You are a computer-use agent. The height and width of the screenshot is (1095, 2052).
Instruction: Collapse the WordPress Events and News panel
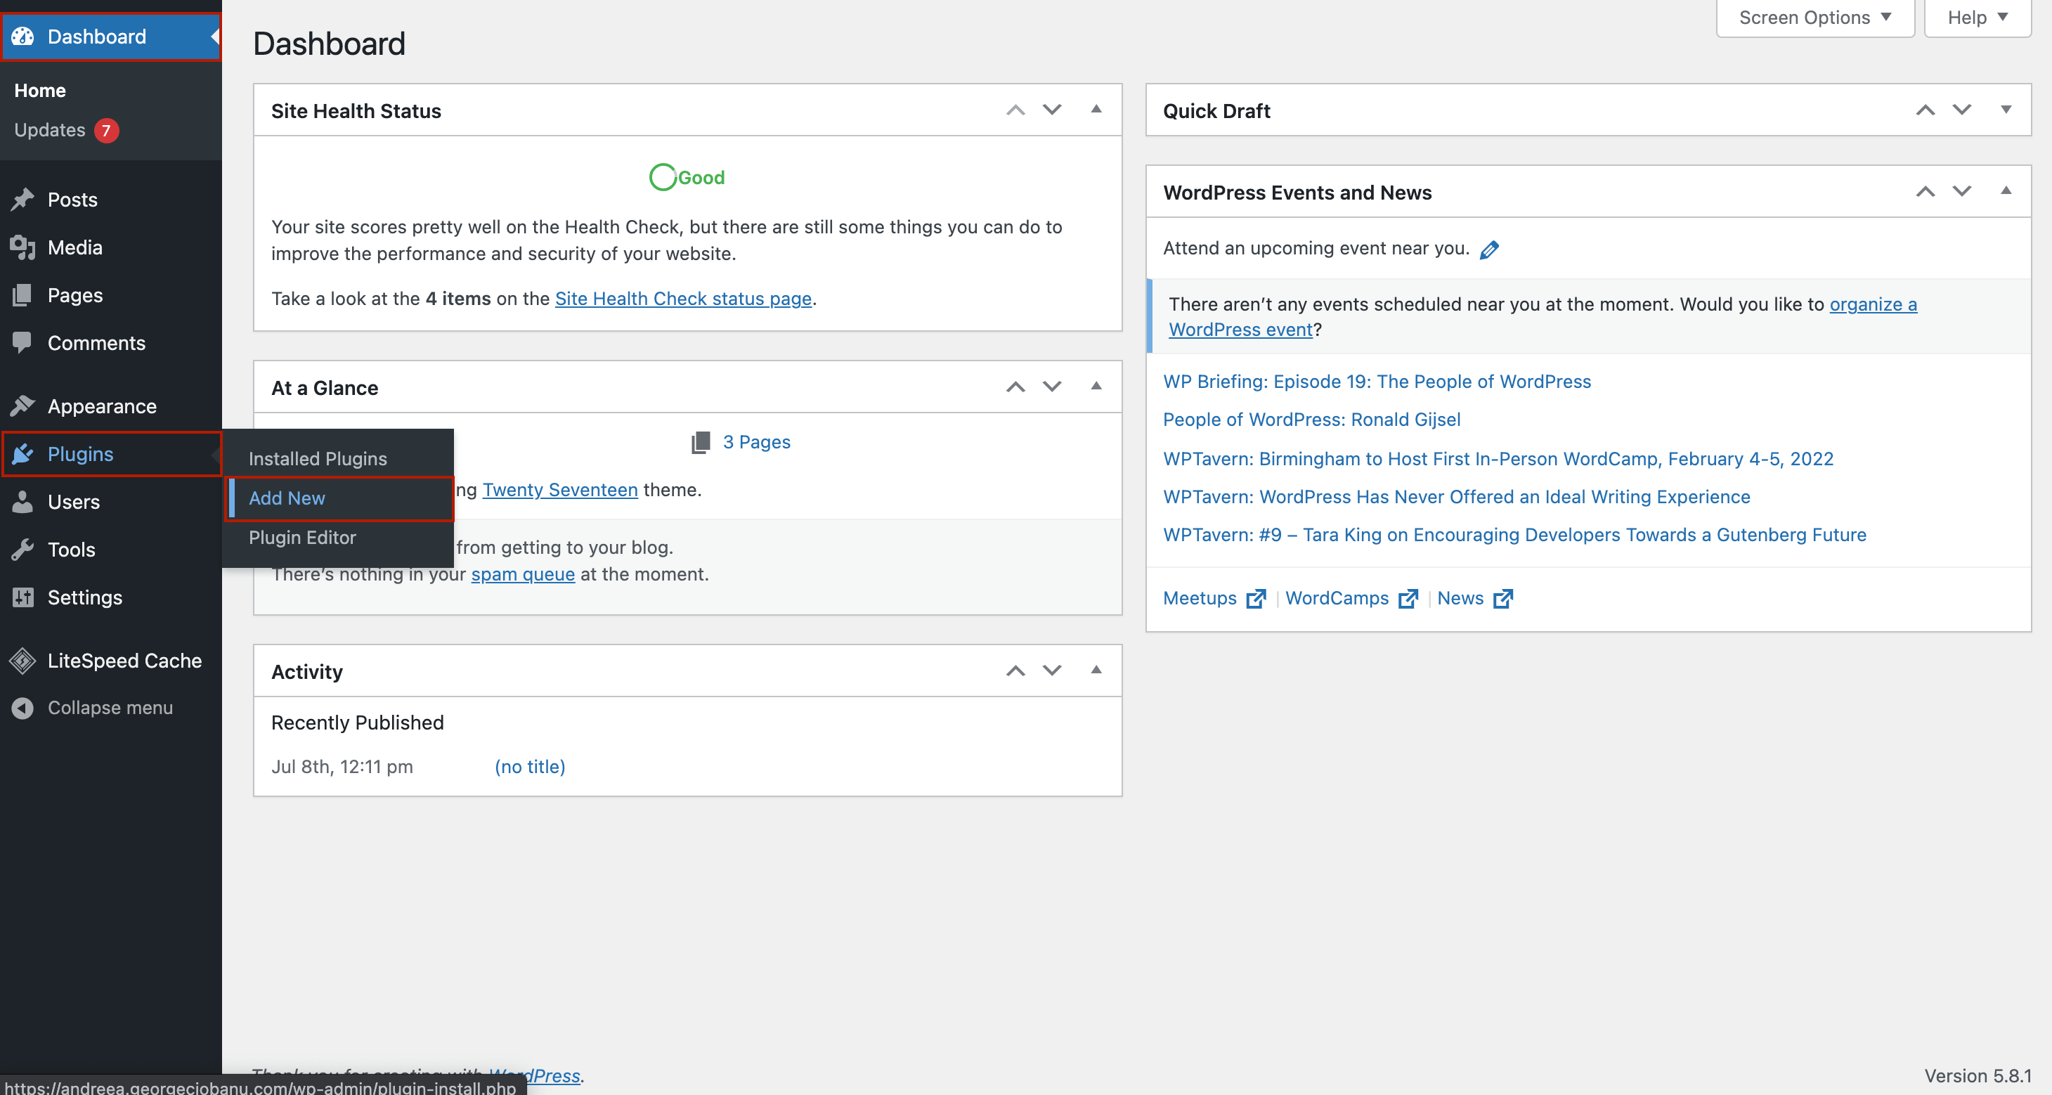point(2006,190)
